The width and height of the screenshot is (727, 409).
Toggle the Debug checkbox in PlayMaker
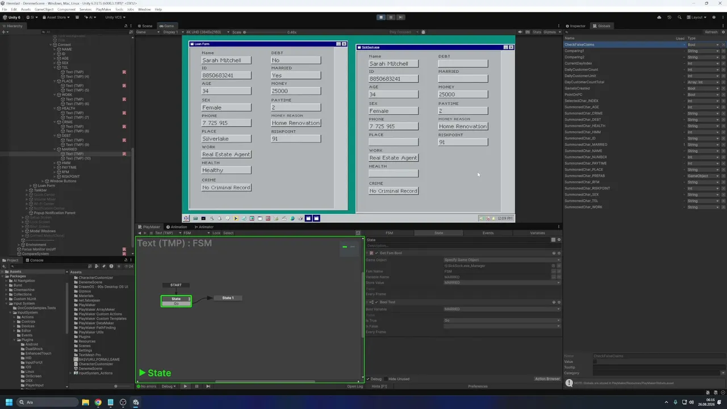pyautogui.click(x=367, y=379)
